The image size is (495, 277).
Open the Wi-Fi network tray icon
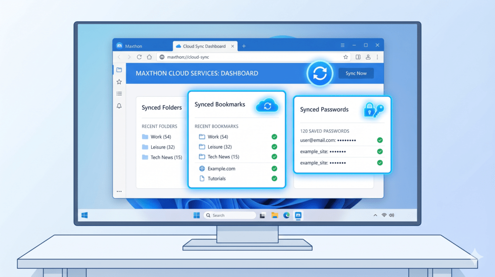coord(384,215)
